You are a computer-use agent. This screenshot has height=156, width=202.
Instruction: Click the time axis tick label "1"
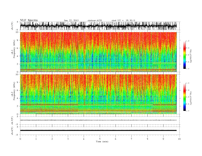click(x=36, y=139)
